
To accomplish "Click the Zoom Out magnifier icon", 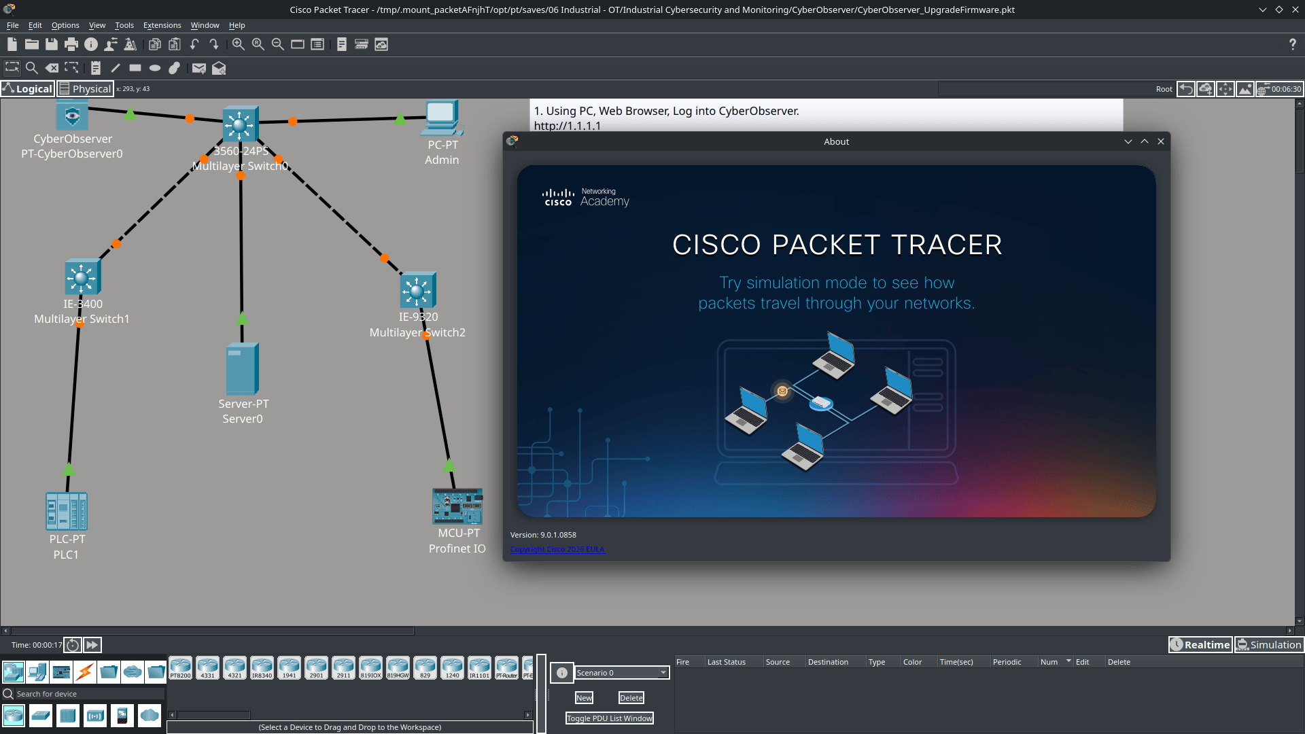I will click(x=277, y=44).
